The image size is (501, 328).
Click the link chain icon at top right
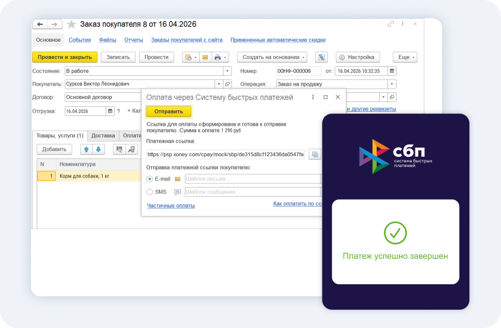tap(390, 24)
